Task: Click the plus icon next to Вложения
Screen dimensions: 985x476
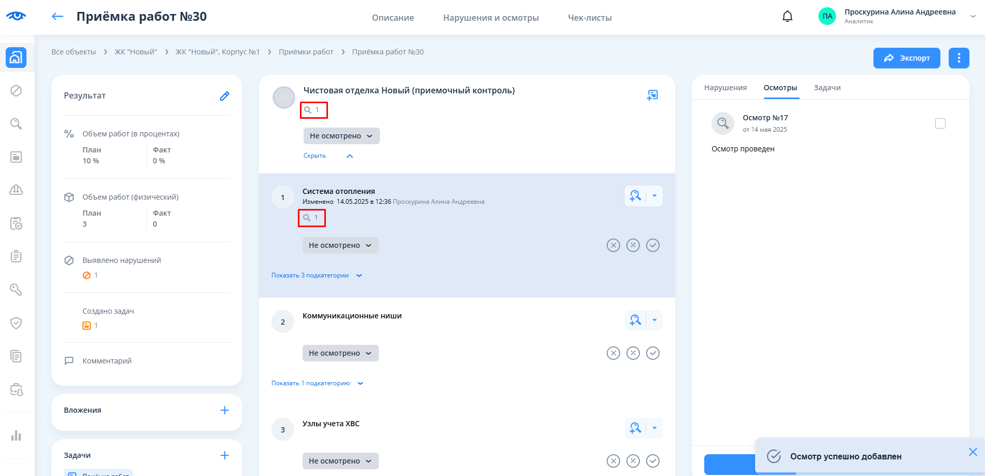Action: (224, 410)
